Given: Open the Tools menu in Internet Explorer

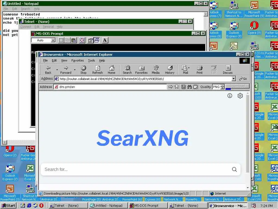Looking at the screenshot, I should coord(91,60).
